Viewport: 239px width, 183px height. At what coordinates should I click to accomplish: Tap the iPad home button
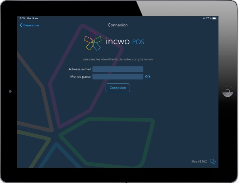coord(228,91)
